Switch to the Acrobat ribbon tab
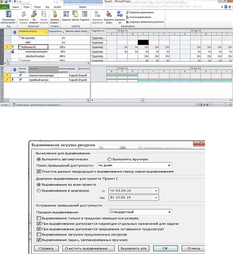The height and width of the screenshot is (254, 233). coord(57,7)
